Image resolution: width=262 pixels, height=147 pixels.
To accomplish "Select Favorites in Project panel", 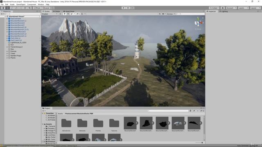I will 50,114.
